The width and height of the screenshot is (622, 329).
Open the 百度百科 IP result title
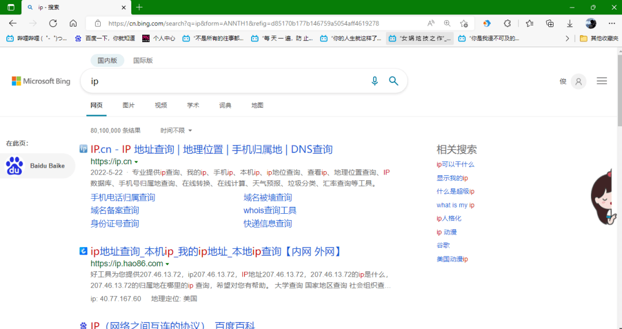click(173, 325)
